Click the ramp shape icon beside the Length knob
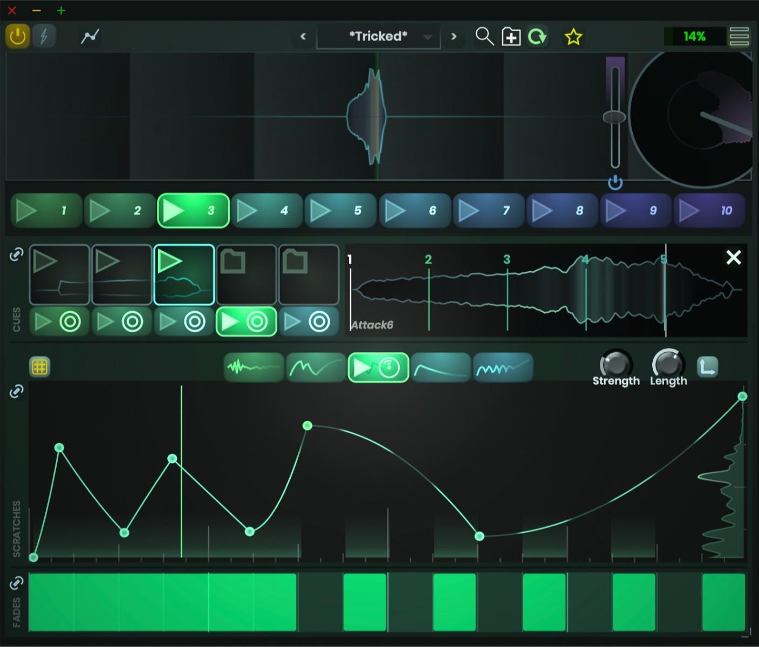Screen dimensions: 759x647 pyautogui.click(x=707, y=366)
